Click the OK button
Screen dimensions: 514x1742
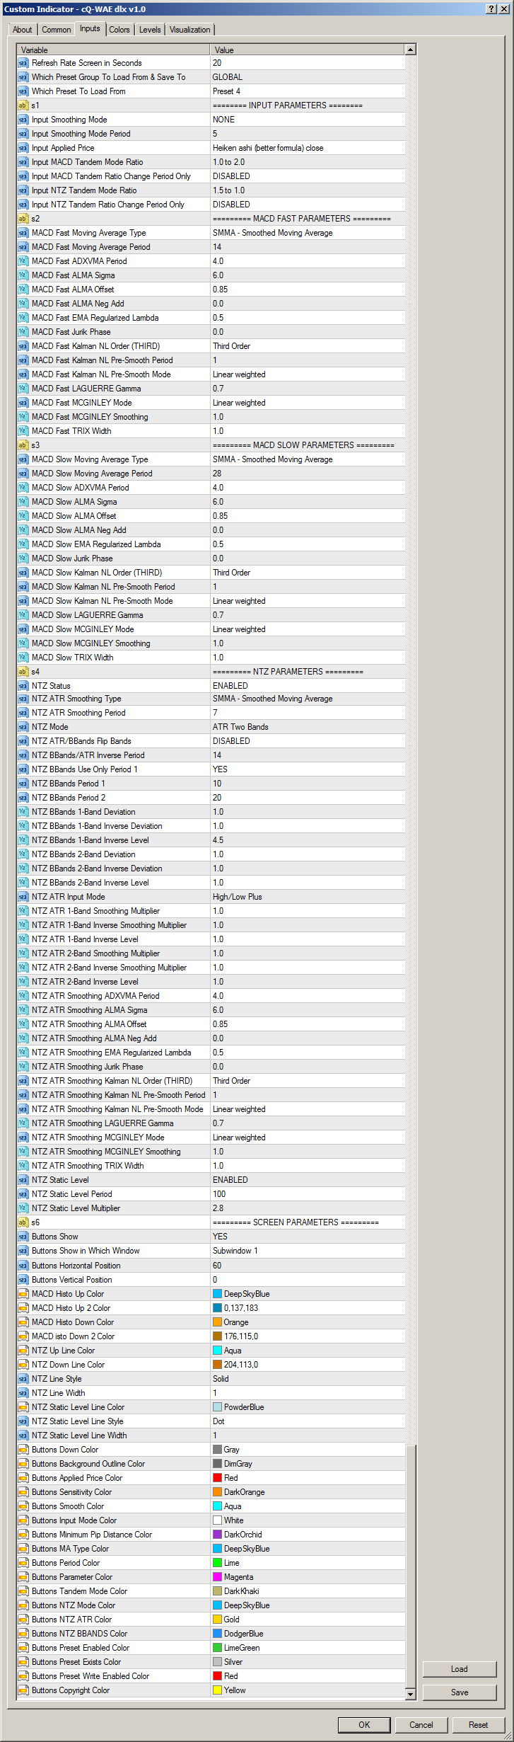[364, 1725]
